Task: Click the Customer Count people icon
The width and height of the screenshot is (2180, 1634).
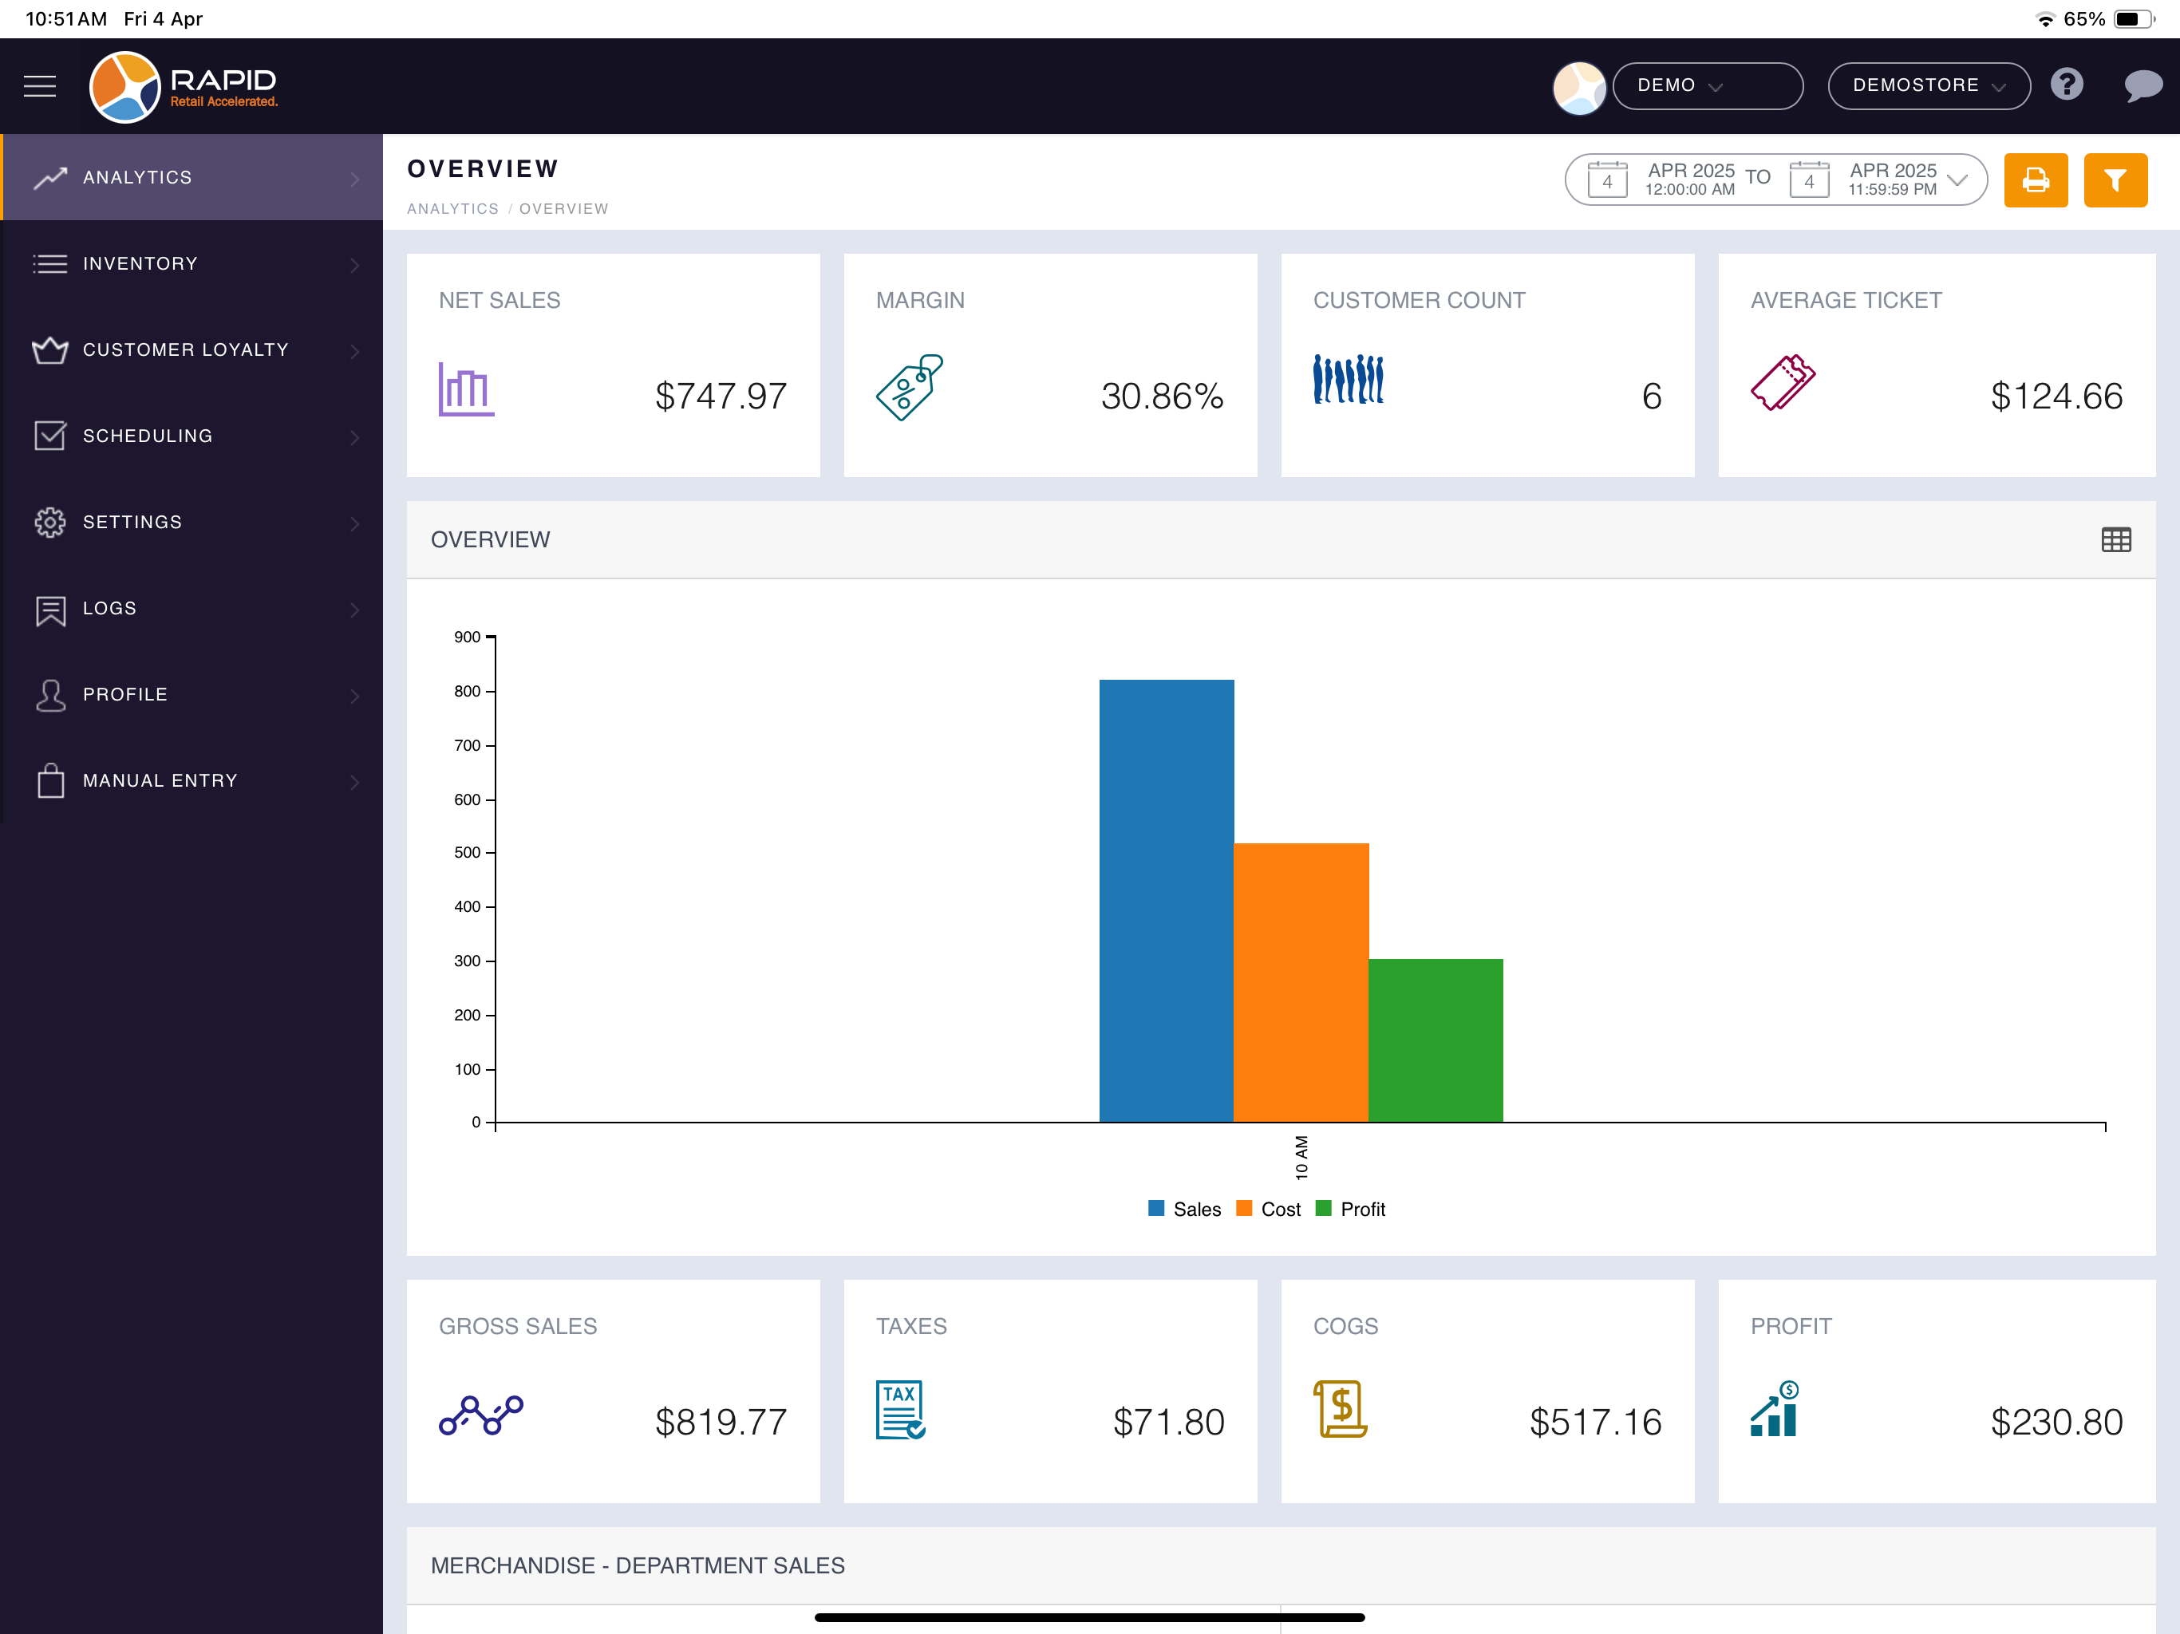Action: tap(1349, 380)
